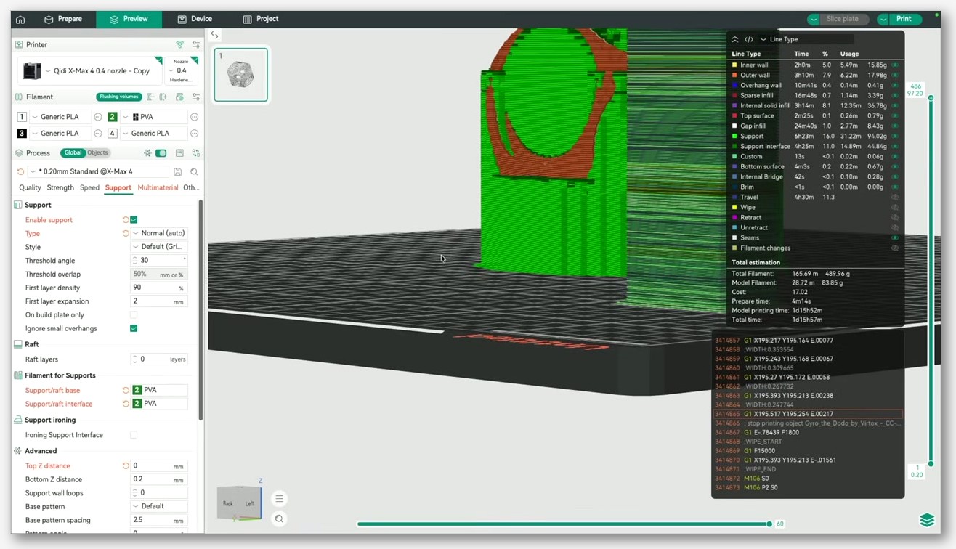956x549 pixels.
Task: Collapse the legend with double-chevron icon
Action: 735,39
